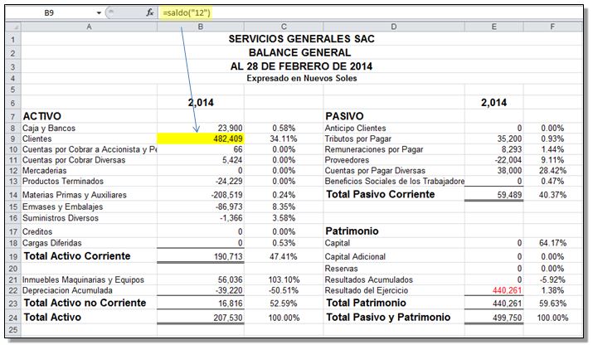Click Proveedores value -22,004

(508, 160)
